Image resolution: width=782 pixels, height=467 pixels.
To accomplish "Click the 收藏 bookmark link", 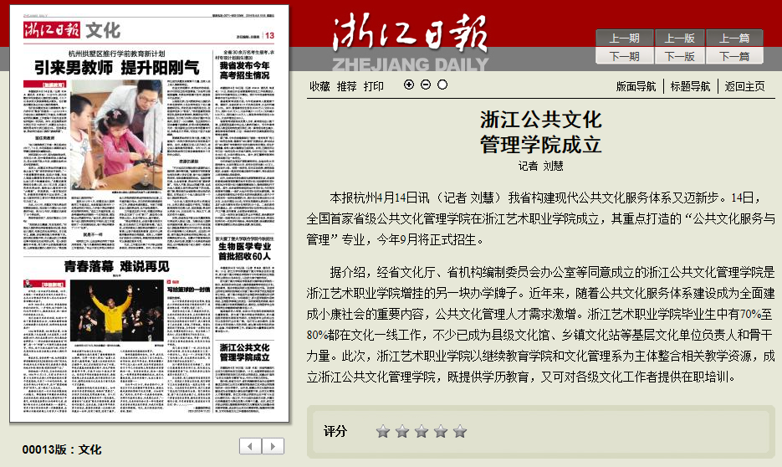I will [x=319, y=86].
